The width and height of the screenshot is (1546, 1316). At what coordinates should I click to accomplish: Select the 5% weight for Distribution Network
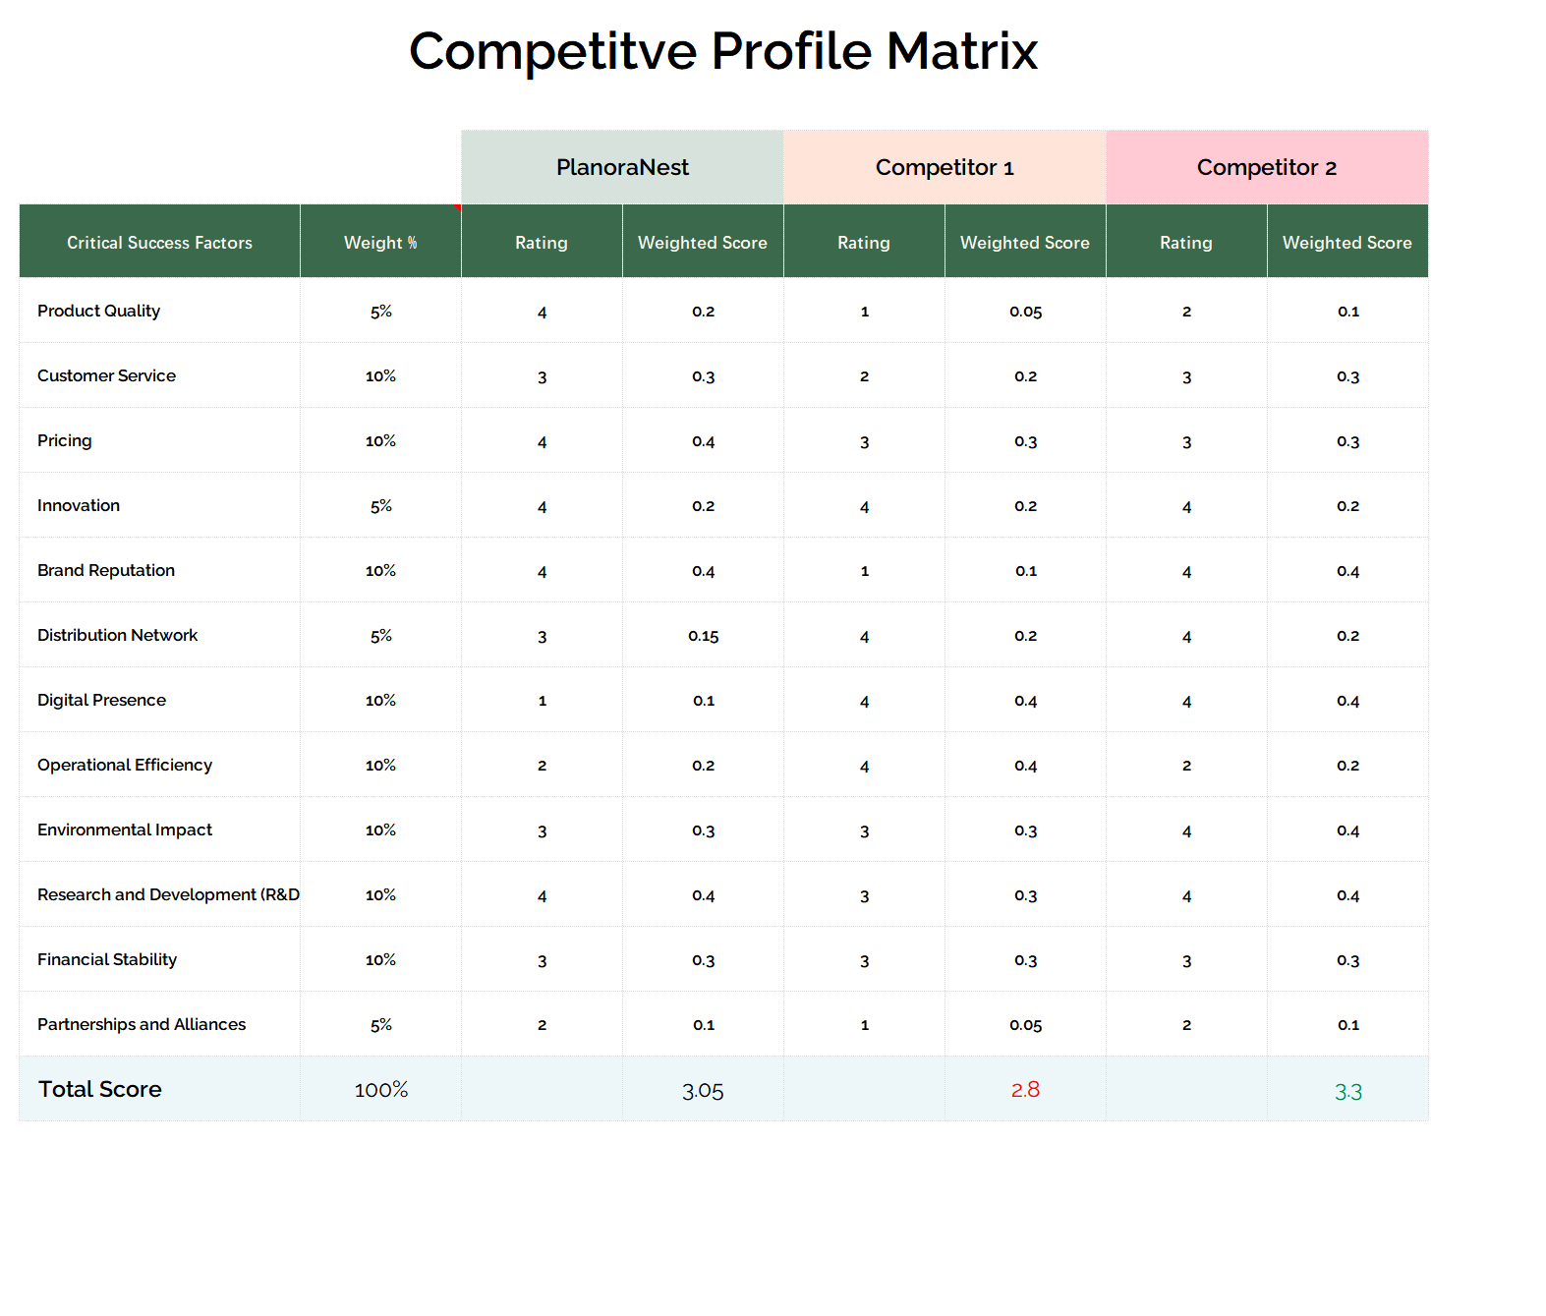(381, 636)
